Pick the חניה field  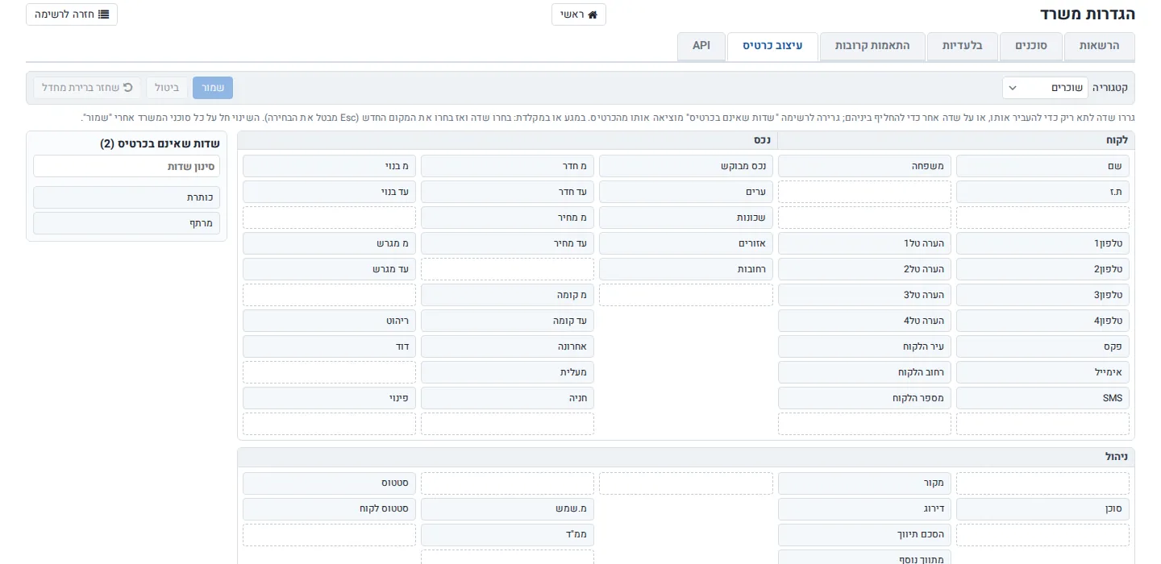coord(507,398)
